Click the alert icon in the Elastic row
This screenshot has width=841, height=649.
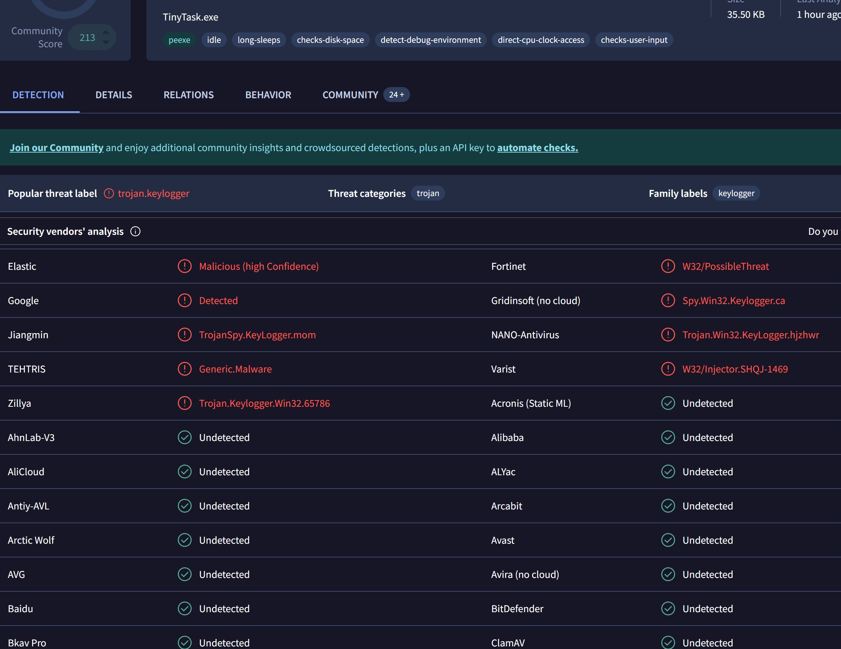(185, 266)
